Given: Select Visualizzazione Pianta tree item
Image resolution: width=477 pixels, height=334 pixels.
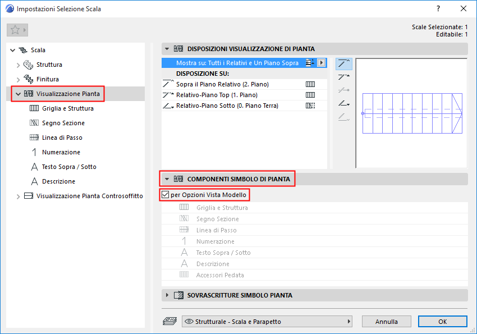Looking at the screenshot, I should [68, 94].
